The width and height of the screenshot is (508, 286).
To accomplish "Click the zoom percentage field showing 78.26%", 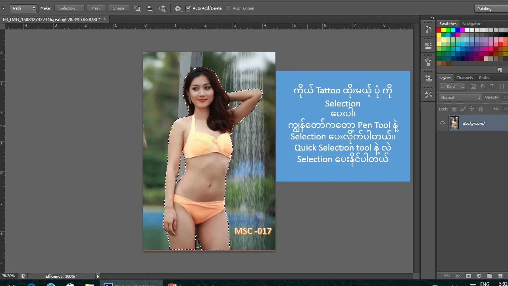I will click(x=9, y=276).
